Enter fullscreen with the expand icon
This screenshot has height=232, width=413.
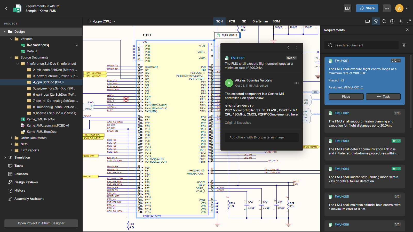[409, 21]
